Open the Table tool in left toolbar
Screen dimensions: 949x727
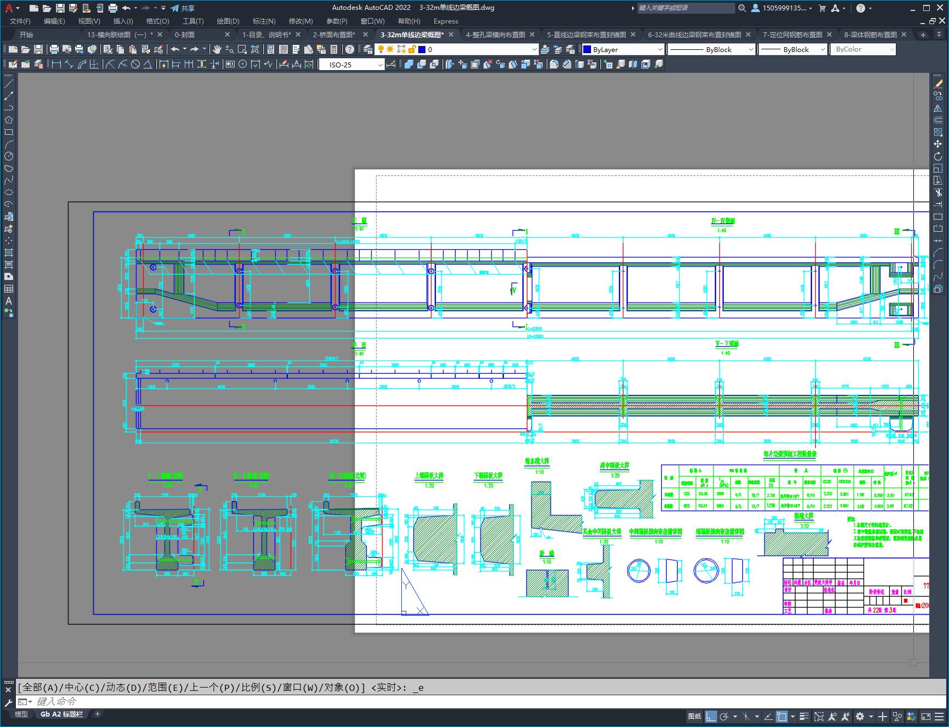coord(9,289)
